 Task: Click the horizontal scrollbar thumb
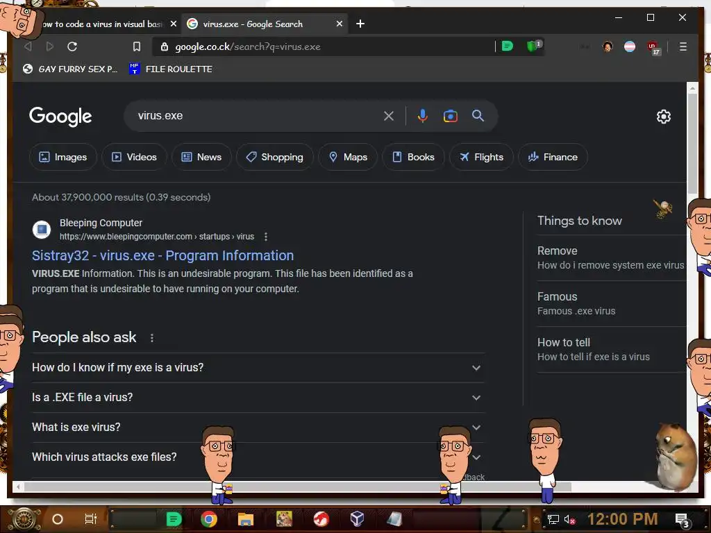click(297, 487)
